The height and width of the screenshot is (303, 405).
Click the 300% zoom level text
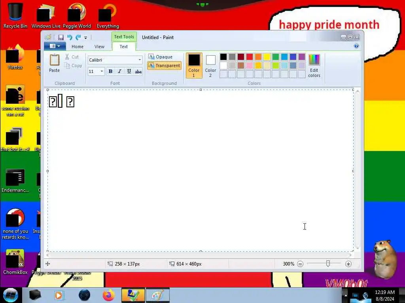coord(288,264)
